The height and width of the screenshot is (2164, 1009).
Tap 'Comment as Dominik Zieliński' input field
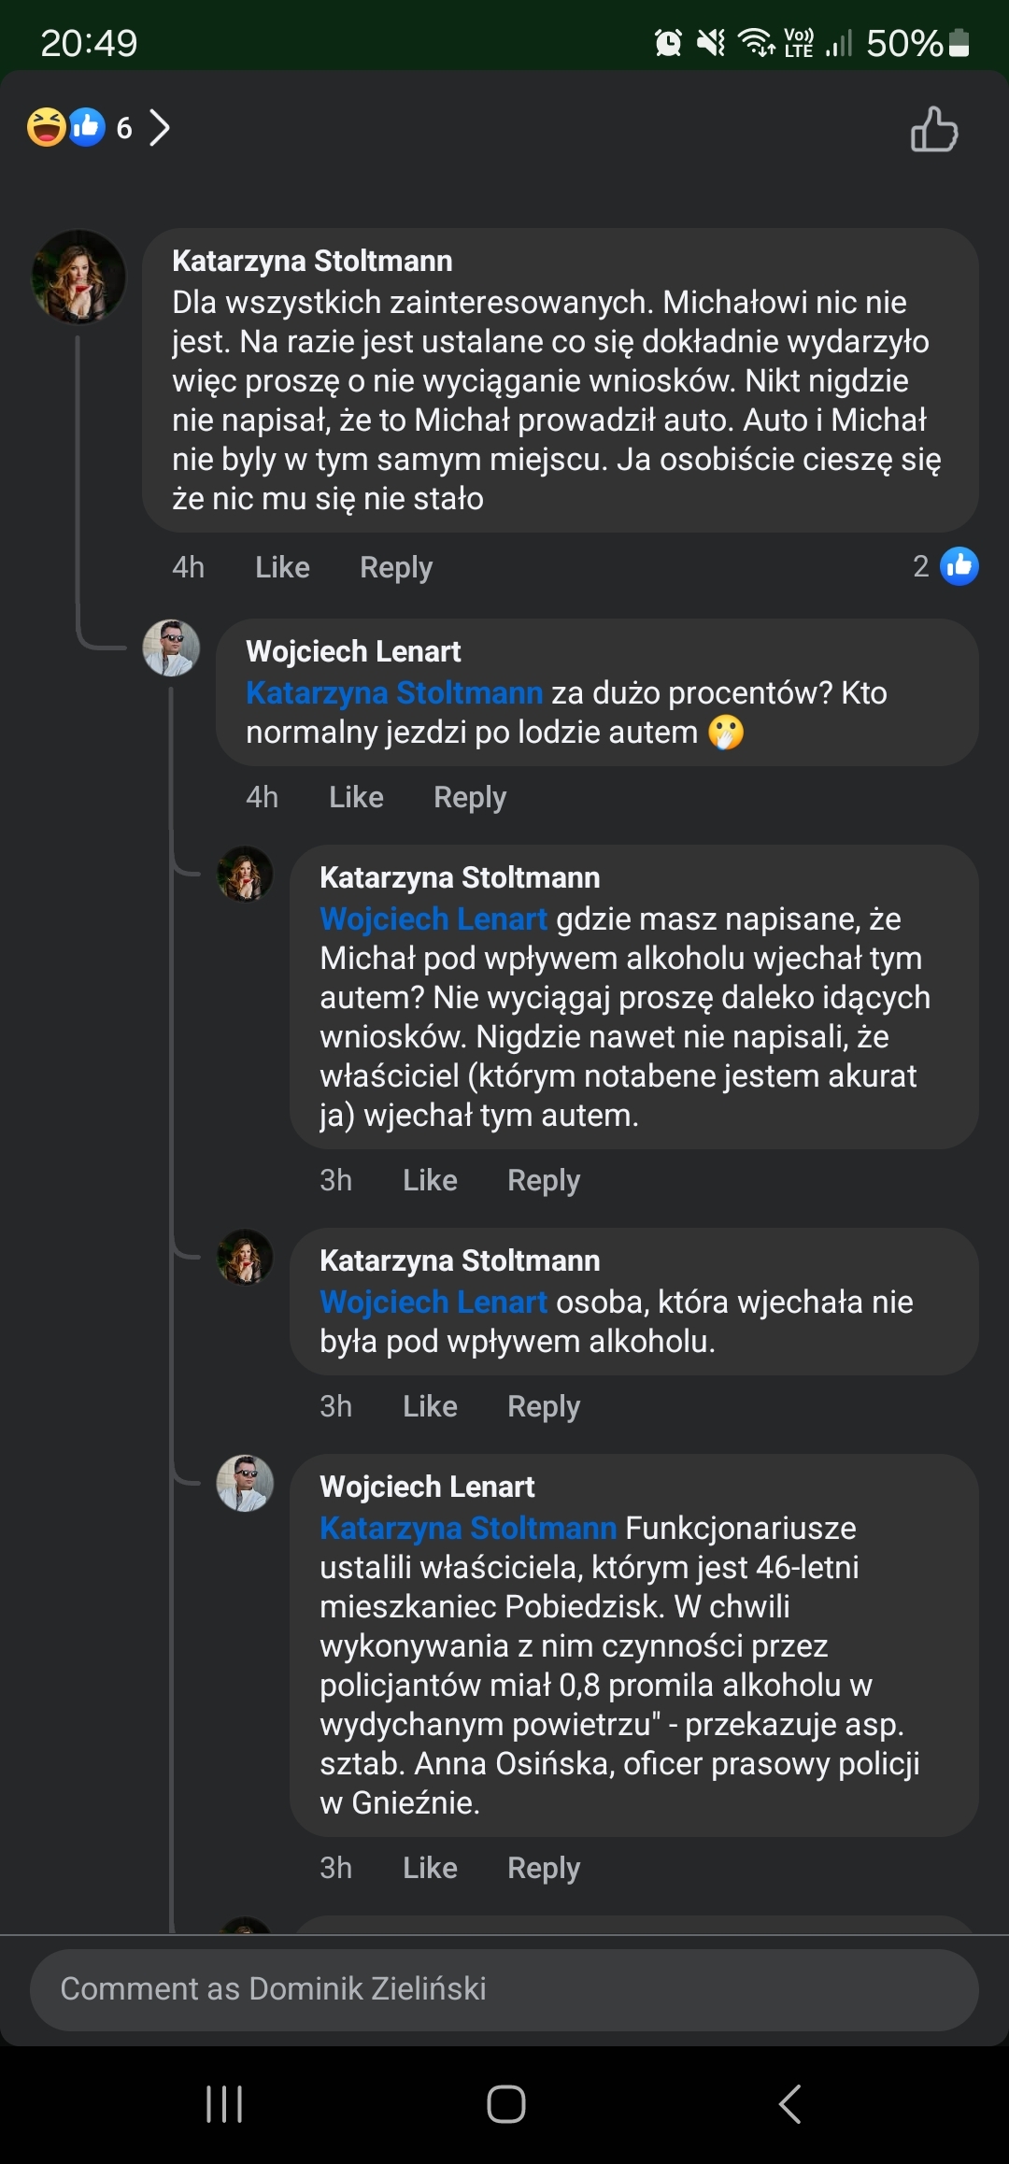(x=504, y=1989)
